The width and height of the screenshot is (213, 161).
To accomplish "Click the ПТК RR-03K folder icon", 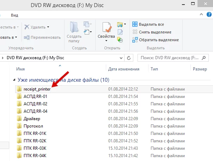I will click(x=19, y=148).
